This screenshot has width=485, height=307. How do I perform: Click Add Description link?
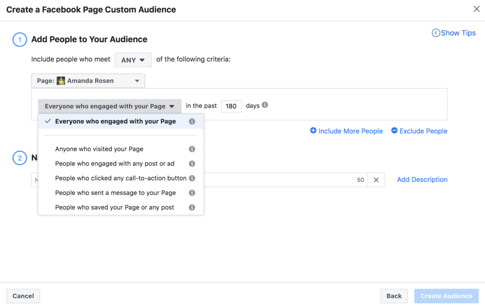[422, 180]
